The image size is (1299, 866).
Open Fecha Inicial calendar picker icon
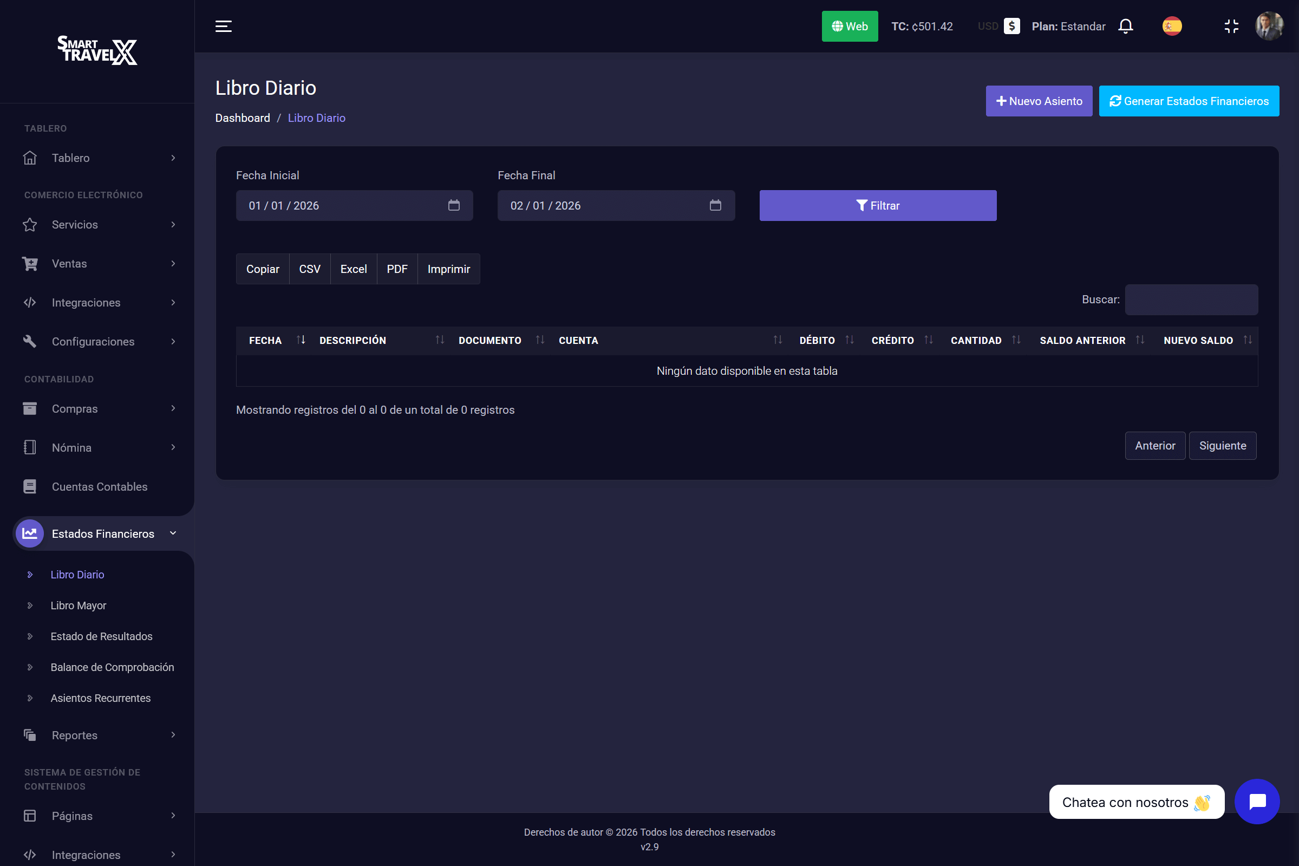[x=454, y=205]
